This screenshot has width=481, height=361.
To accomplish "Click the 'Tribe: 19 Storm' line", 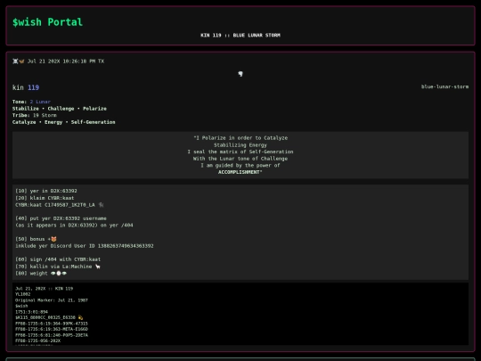I will point(35,115).
